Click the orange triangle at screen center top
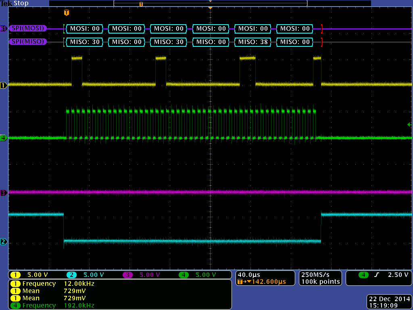The height and width of the screenshot is (310, 413). point(210,8)
